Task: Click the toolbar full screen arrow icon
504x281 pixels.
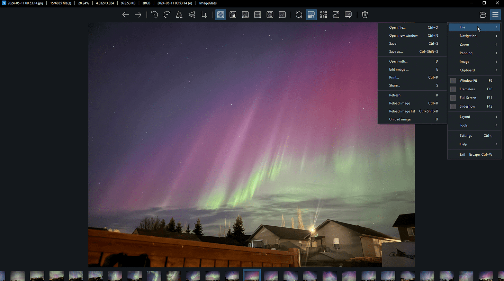Action: pyautogui.click(x=336, y=15)
